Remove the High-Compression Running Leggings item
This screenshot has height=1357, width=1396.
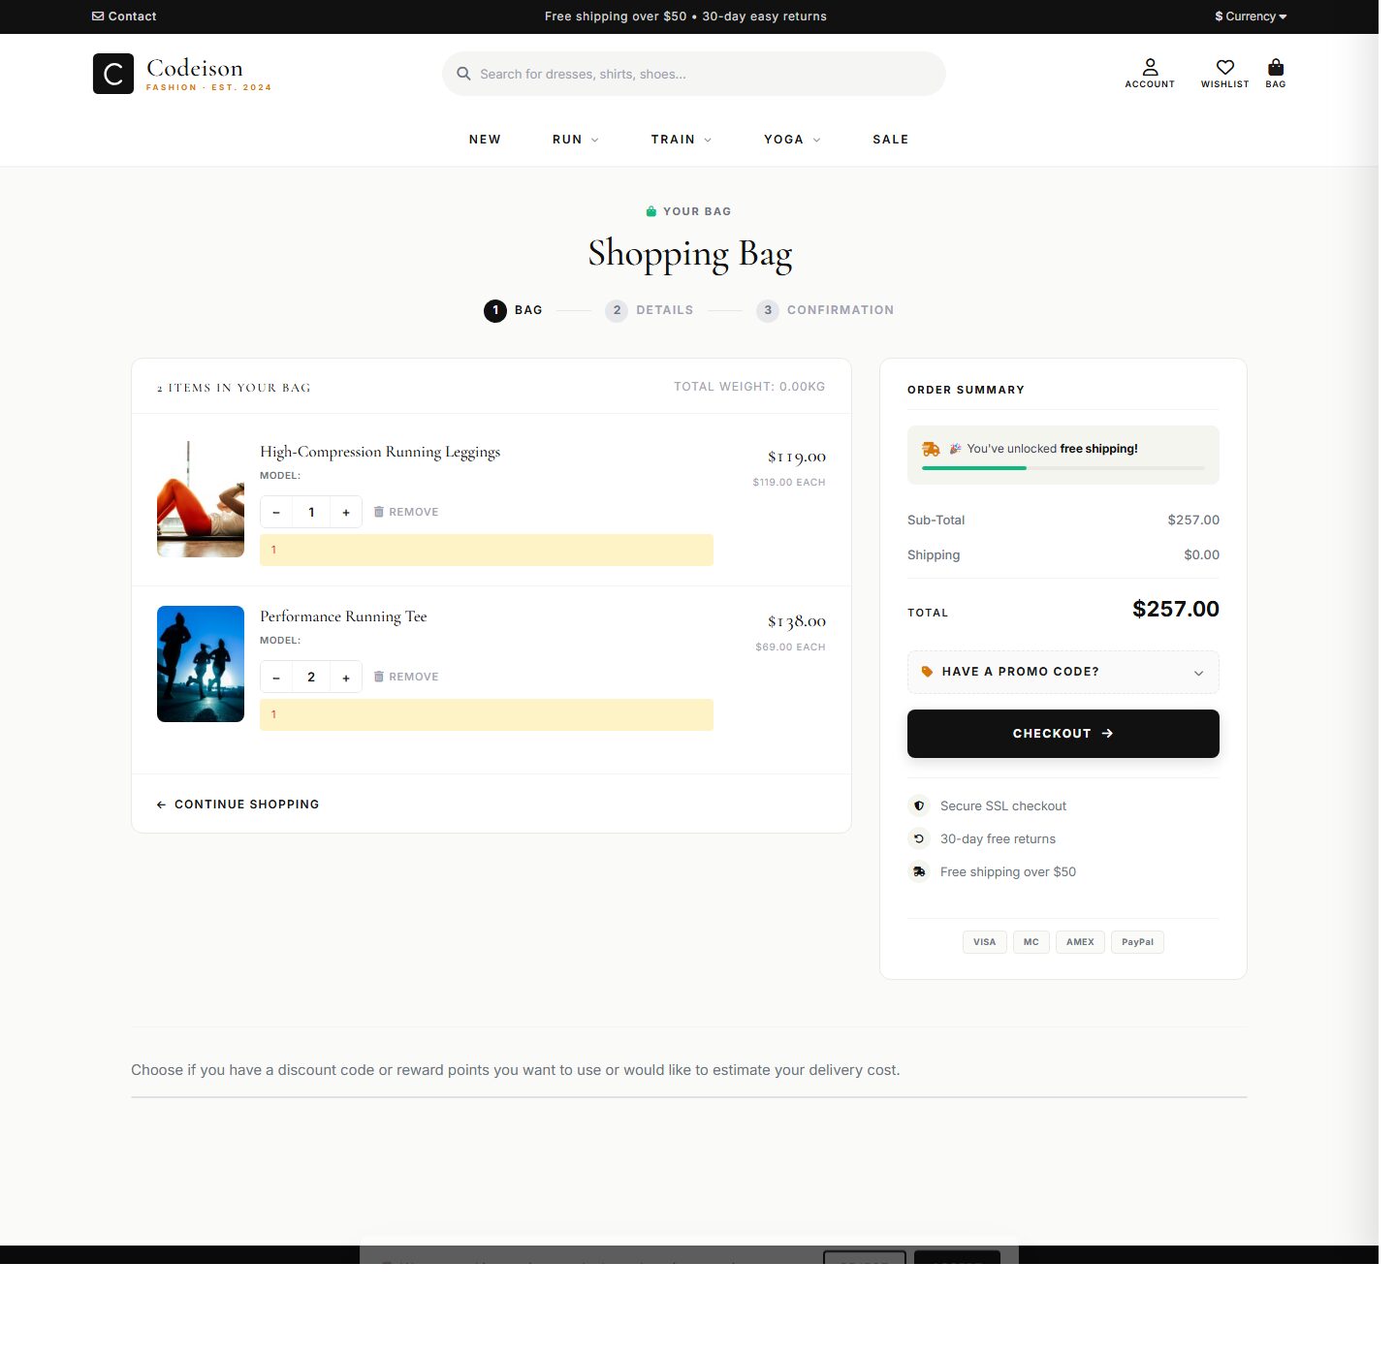405,512
